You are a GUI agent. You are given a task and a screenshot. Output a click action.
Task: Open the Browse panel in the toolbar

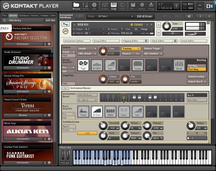pyautogui.click(x=76, y=5)
